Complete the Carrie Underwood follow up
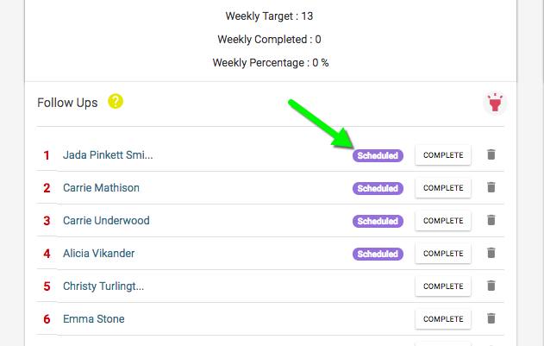The image size is (544, 346). pyautogui.click(x=443, y=221)
